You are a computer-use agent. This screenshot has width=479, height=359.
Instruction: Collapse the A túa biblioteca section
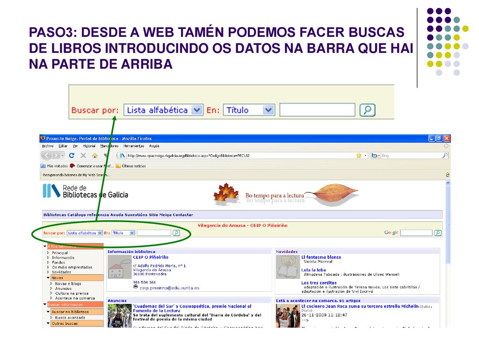(x=45, y=246)
